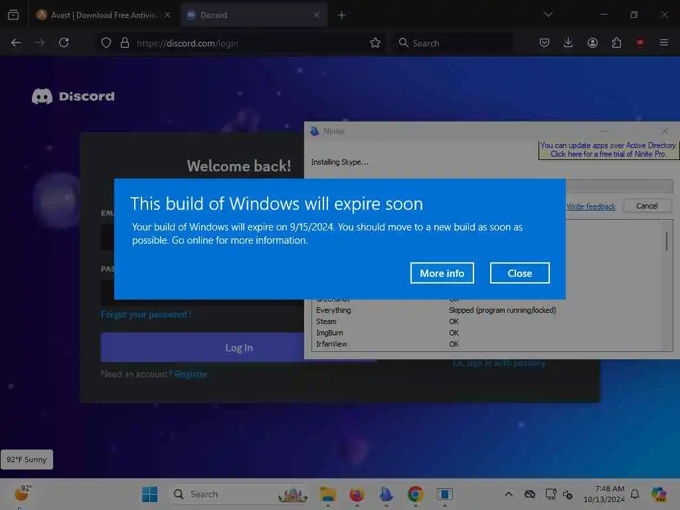The image size is (680, 510).
Task: Open the Firefox application menu
Action: click(x=664, y=42)
